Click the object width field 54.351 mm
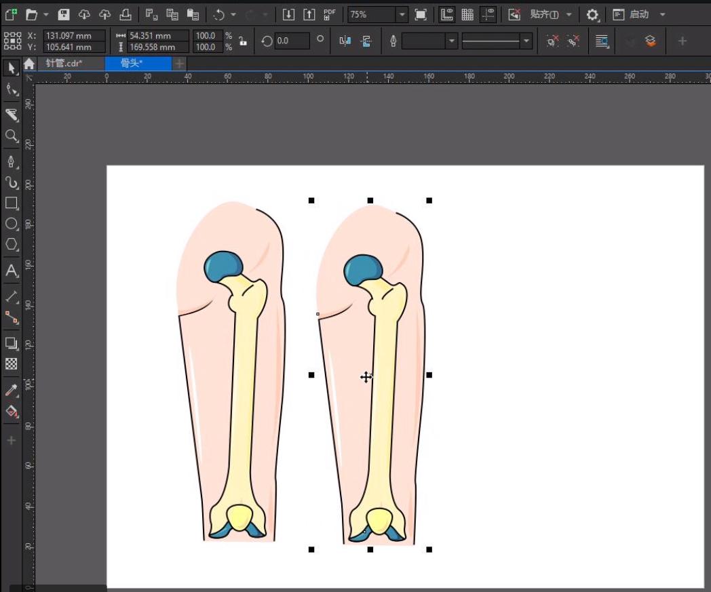Viewport: 711px width, 592px height. point(158,35)
